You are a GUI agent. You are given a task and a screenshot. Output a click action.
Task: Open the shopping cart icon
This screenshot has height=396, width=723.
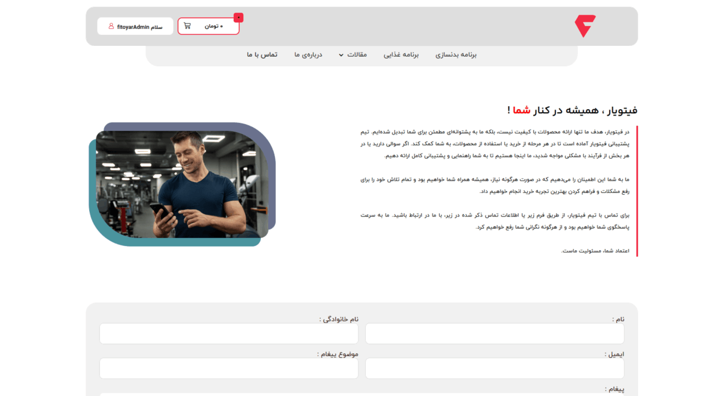187,26
